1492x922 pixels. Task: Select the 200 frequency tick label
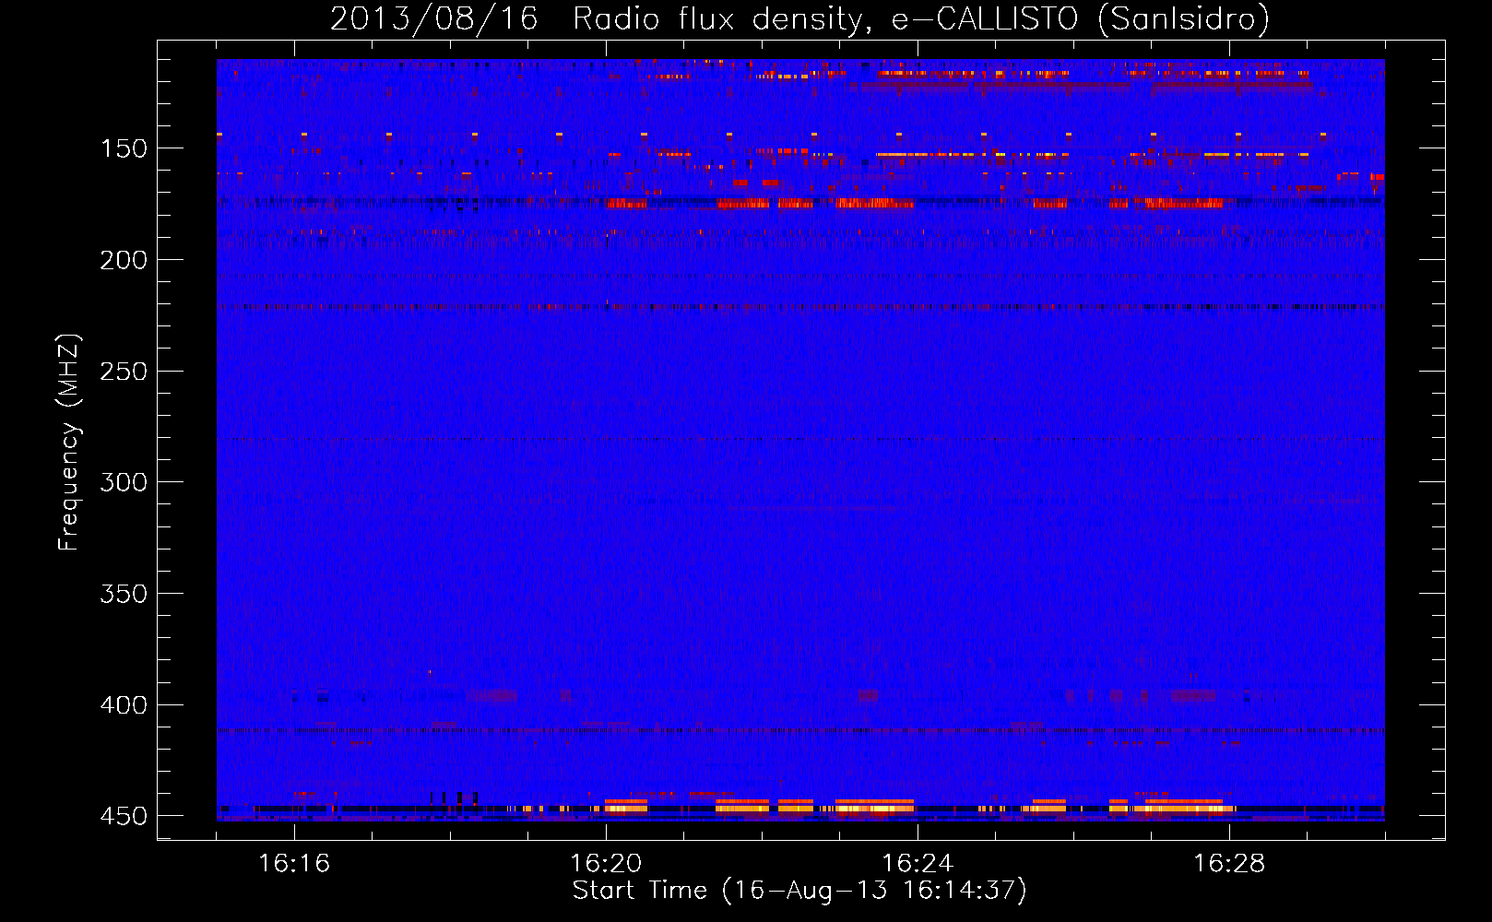click(124, 260)
